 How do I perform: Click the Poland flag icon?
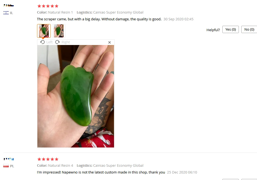coord(6,166)
